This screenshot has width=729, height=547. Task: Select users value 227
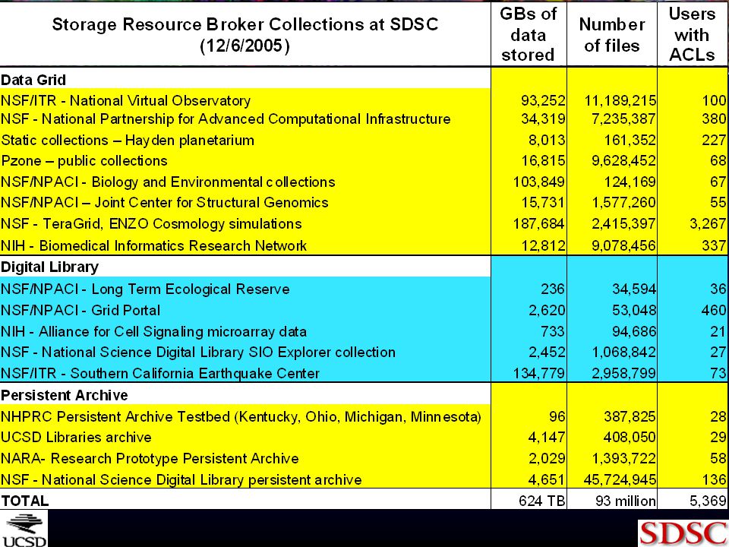click(x=714, y=140)
